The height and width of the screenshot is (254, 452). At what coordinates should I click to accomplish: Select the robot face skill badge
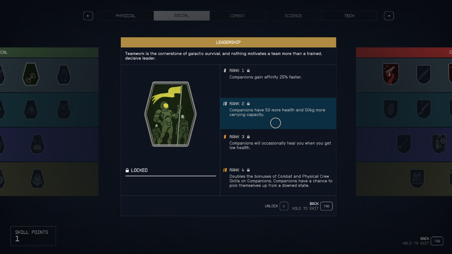click(418, 179)
